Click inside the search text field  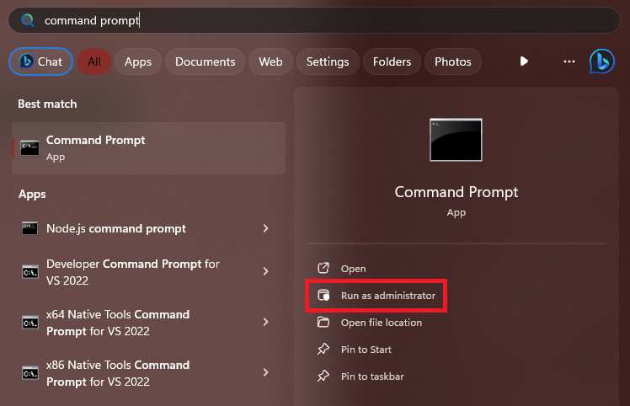pyautogui.click(x=320, y=20)
